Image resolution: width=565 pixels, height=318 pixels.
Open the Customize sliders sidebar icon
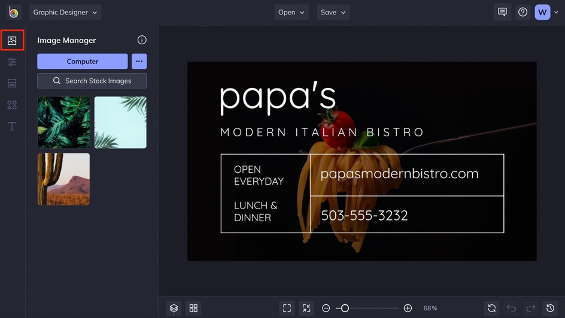click(x=12, y=62)
